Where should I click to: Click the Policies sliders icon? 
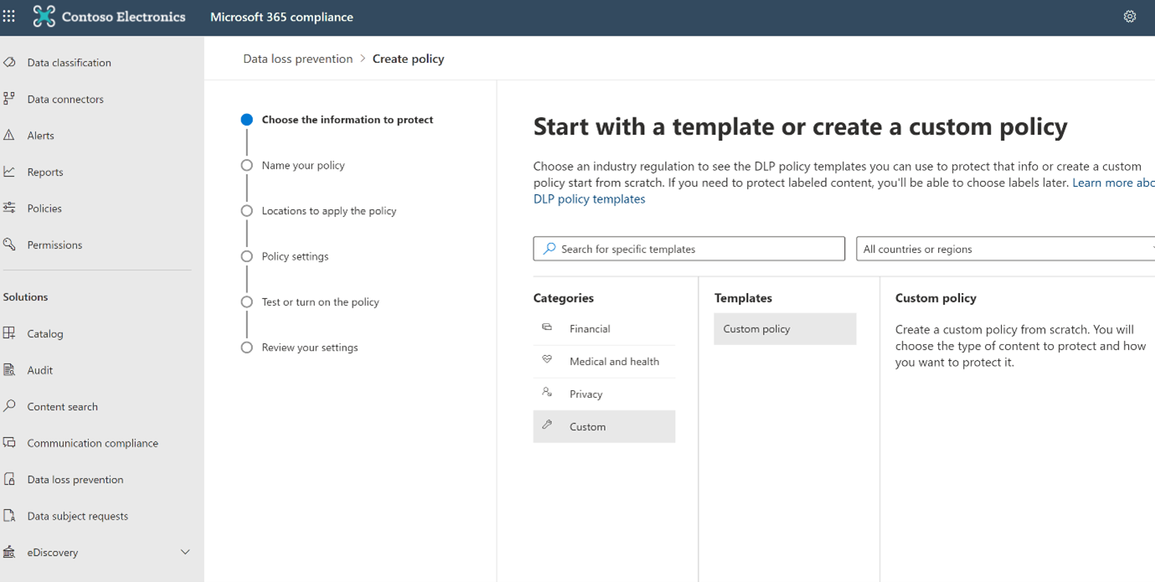pos(9,208)
